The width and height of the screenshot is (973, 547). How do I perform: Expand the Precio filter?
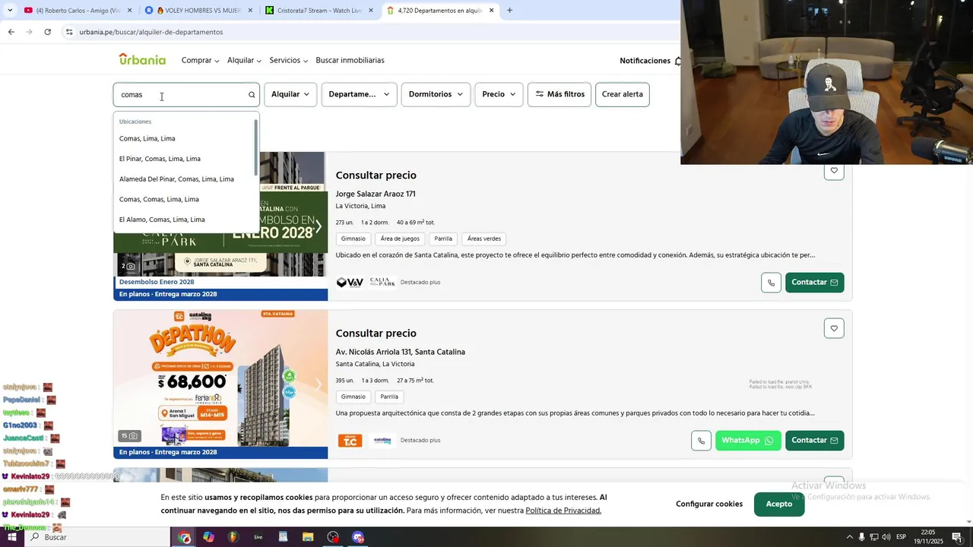[x=499, y=94]
